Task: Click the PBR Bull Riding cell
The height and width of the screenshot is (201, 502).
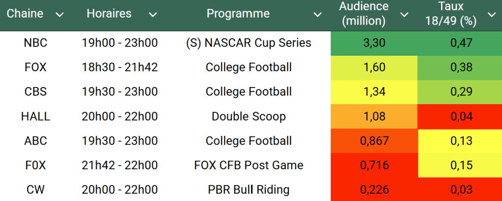Action: (249, 190)
